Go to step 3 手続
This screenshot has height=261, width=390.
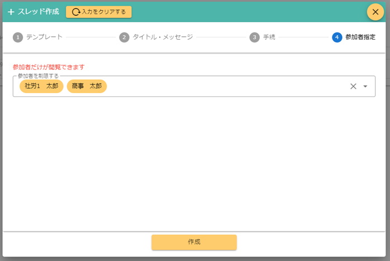click(263, 37)
